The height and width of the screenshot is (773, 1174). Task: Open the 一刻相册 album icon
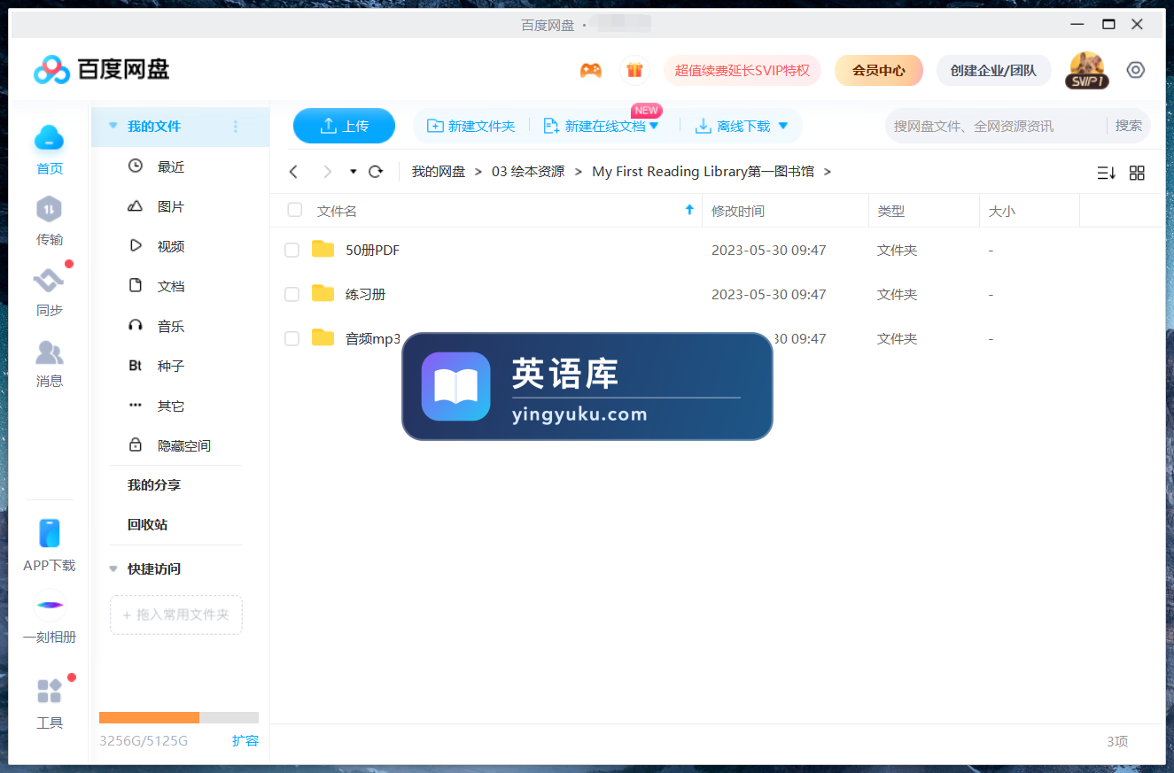pos(50,605)
